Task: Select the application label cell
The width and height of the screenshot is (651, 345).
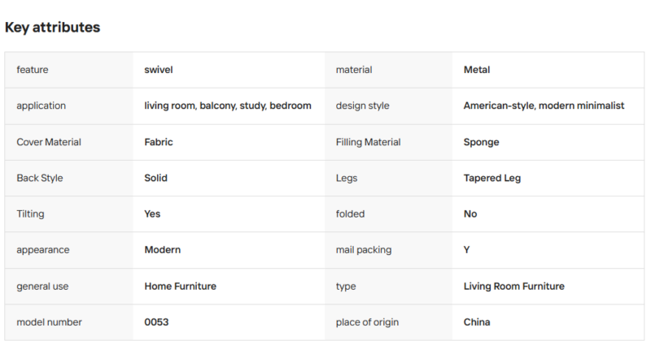Action: click(x=69, y=106)
